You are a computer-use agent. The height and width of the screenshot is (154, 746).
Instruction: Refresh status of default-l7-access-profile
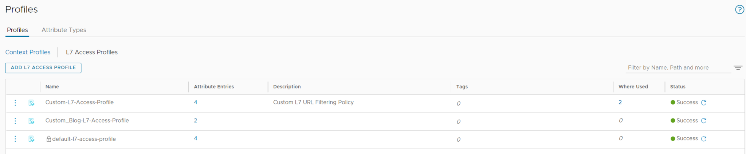click(x=704, y=139)
